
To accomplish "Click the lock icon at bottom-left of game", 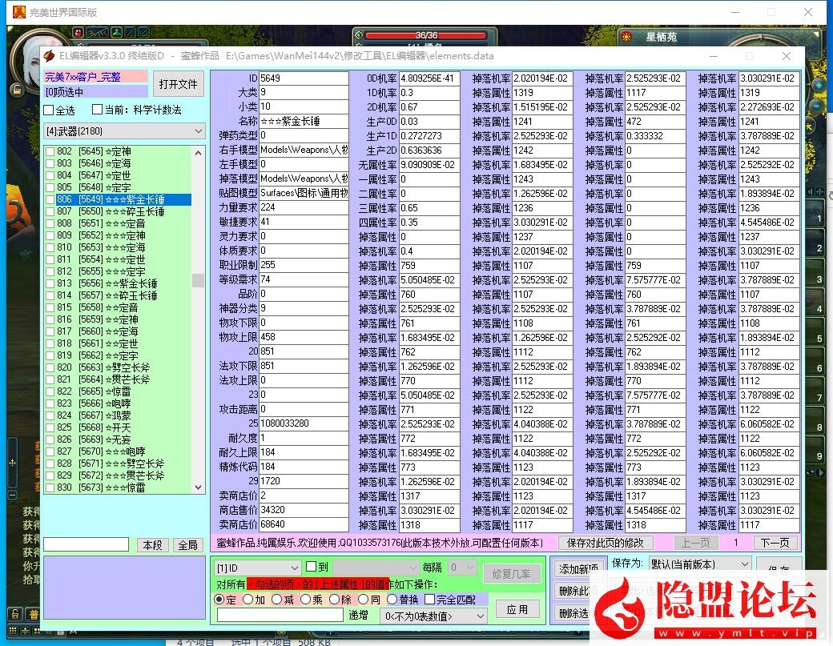I will 14,614.
